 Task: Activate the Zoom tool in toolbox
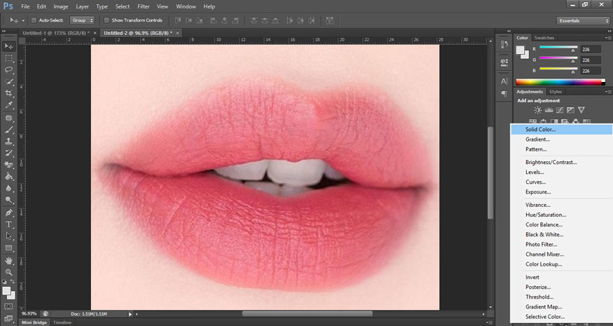9,272
